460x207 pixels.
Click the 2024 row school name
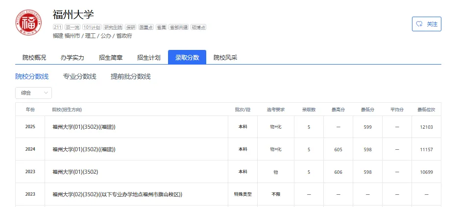(x=84, y=149)
